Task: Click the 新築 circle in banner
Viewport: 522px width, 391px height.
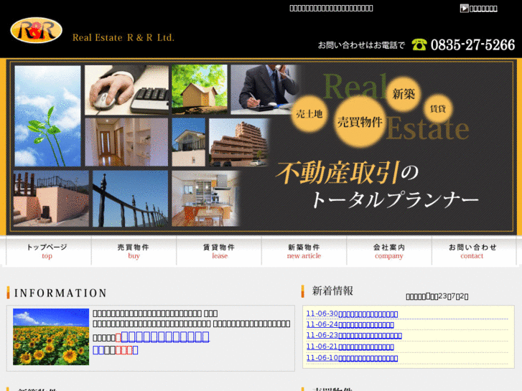Action: click(403, 94)
